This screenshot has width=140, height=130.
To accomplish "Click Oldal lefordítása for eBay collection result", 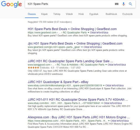I will click(x=114, y=85).
